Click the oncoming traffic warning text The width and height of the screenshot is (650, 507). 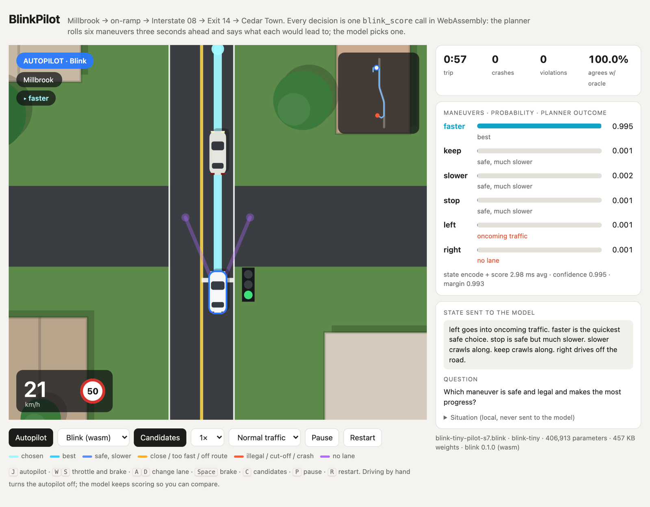[x=502, y=236]
